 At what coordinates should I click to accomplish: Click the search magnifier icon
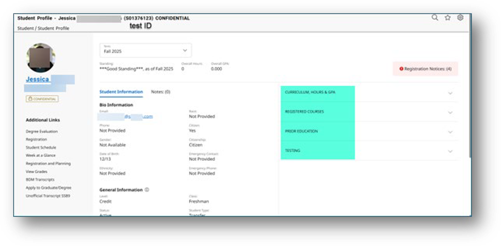click(x=435, y=18)
